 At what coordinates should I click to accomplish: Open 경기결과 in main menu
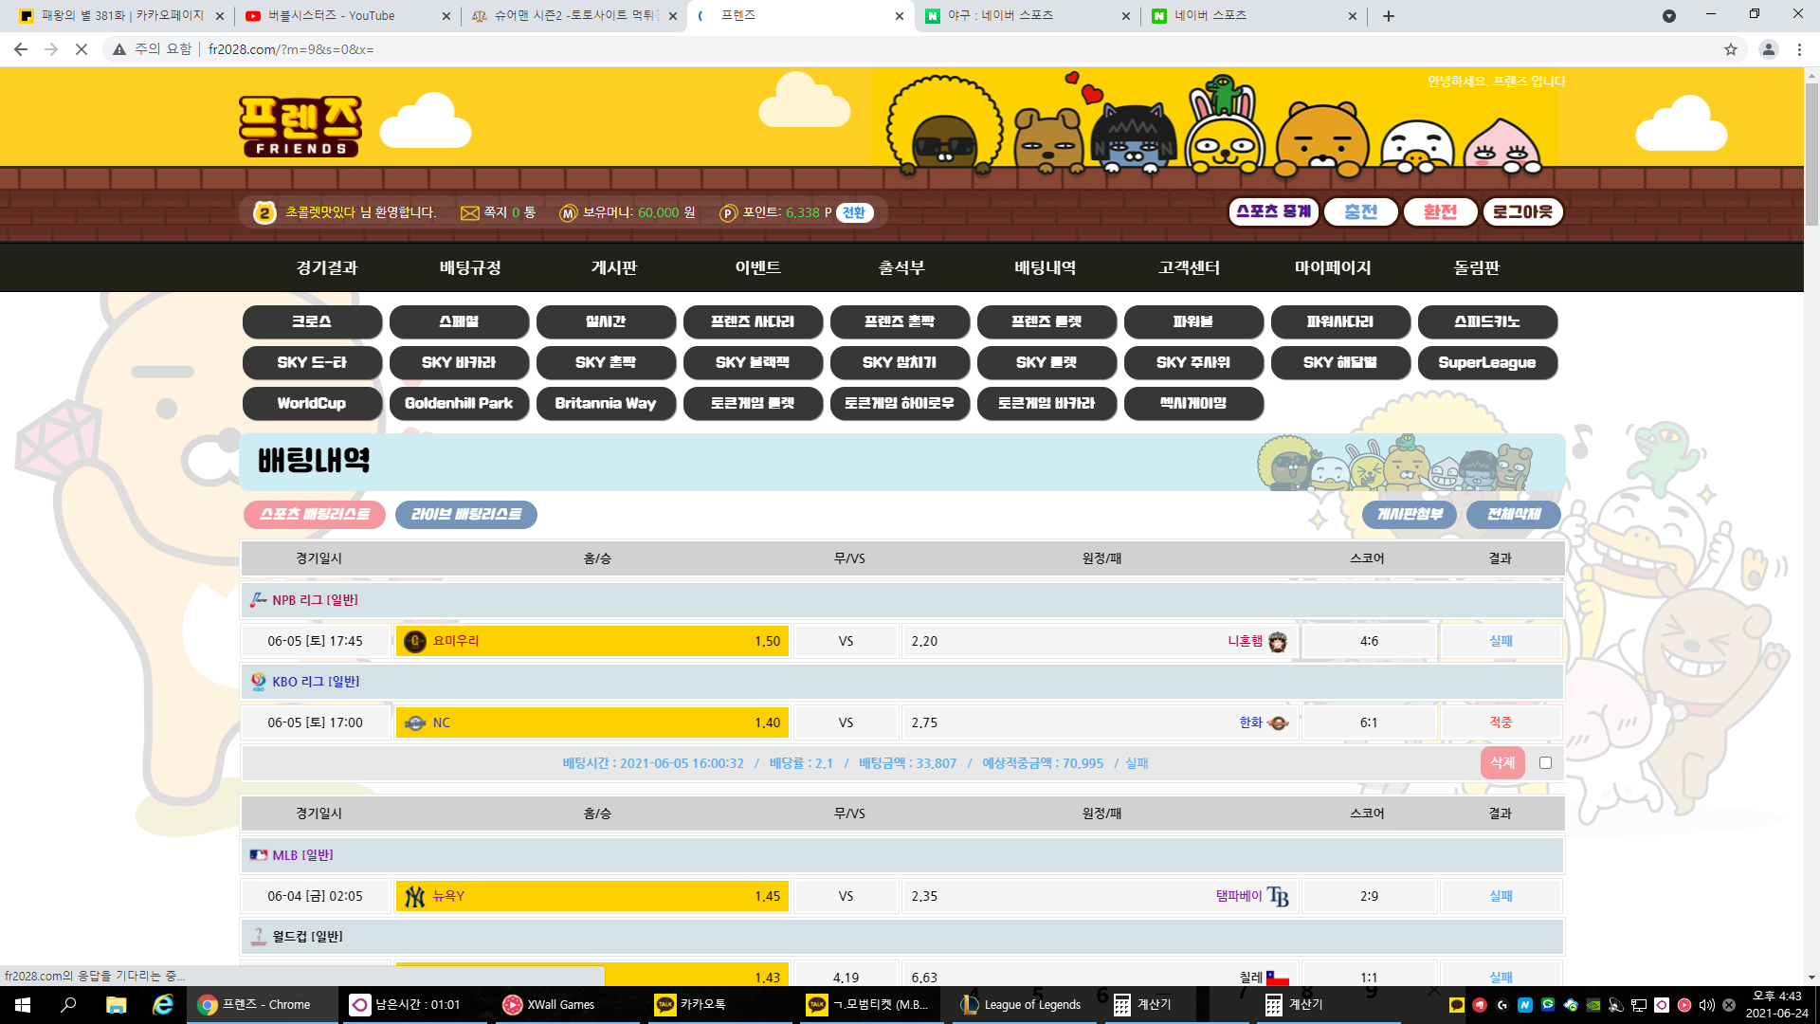click(x=326, y=267)
